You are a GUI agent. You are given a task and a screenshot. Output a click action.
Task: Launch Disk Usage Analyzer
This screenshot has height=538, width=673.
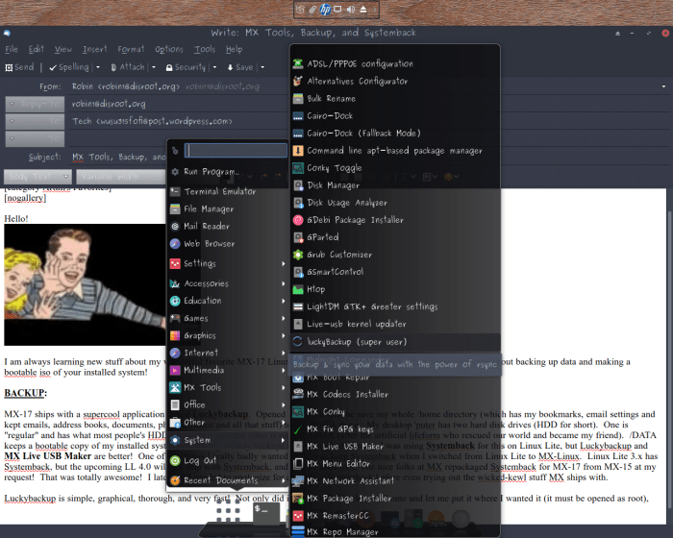pos(395,203)
